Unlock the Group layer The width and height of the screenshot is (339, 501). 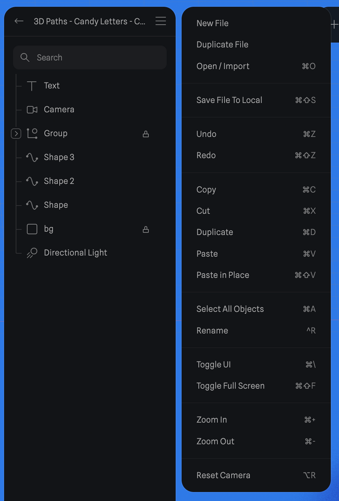146,133
